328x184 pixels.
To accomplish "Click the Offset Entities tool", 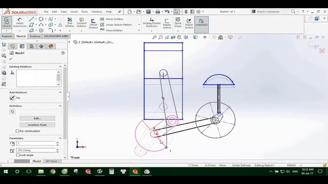I will (x=93, y=23).
